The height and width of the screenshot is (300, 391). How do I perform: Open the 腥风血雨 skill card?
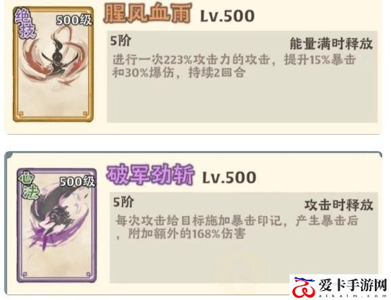(53, 64)
